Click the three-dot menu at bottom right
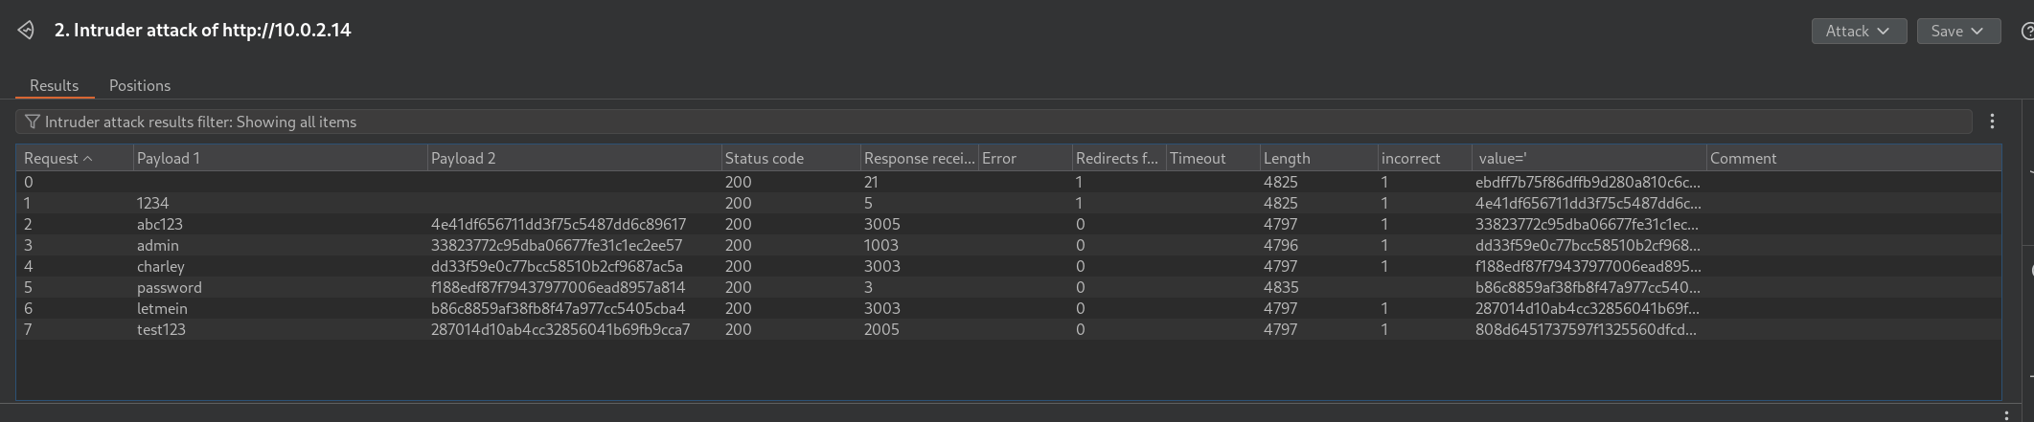The width and height of the screenshot is (2034, 422). tap(2006, 416)
